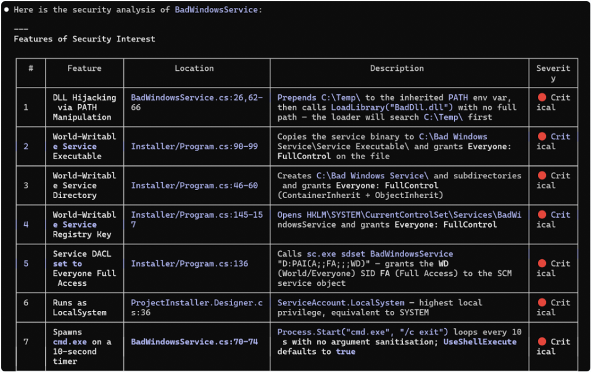Click red Critical dot for Service Registry Key row

pos(542,215)
